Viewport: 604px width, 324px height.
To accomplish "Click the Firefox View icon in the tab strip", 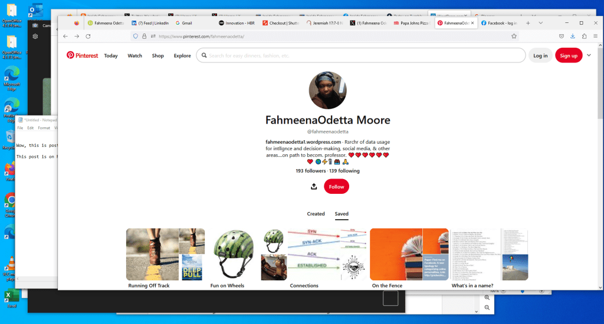I will 77,23.
